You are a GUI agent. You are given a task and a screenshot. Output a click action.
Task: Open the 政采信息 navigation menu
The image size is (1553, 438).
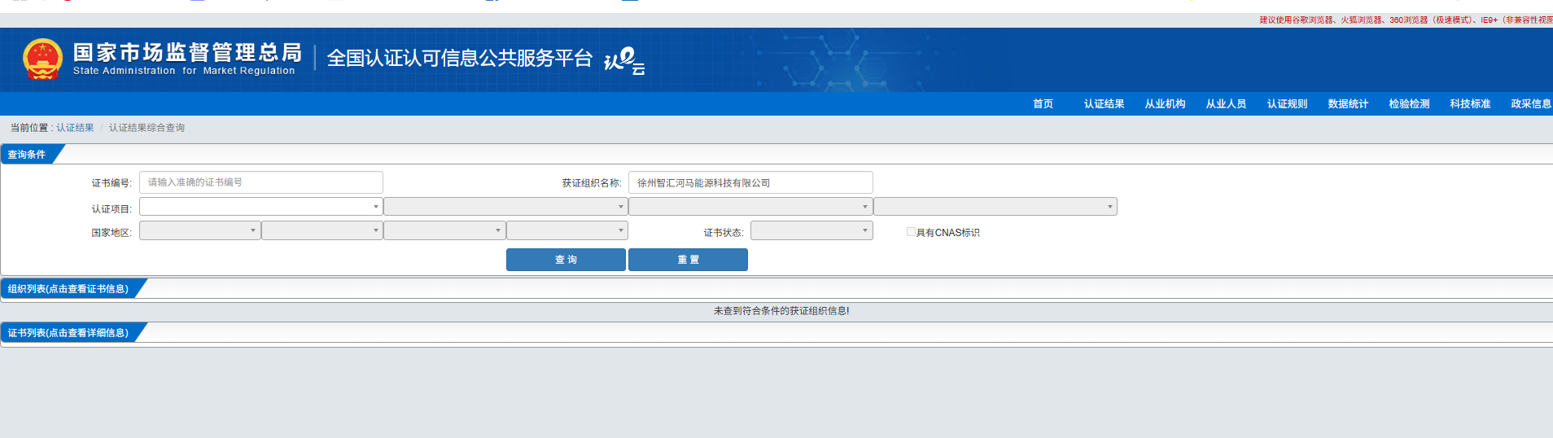tap(1531, 104)
